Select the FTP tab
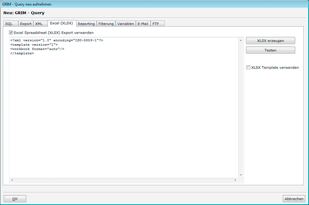Viewport: 309px width, 205px height. 156,24
